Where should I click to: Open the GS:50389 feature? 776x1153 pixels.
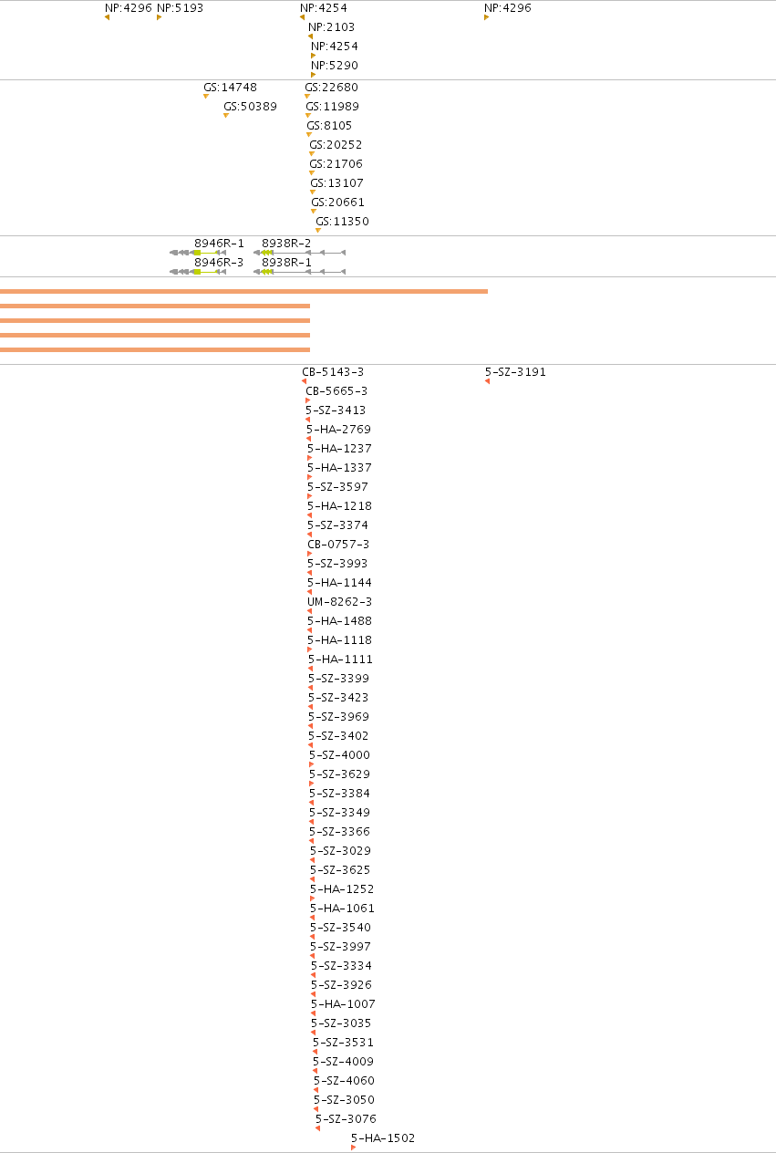coord(250,107)
